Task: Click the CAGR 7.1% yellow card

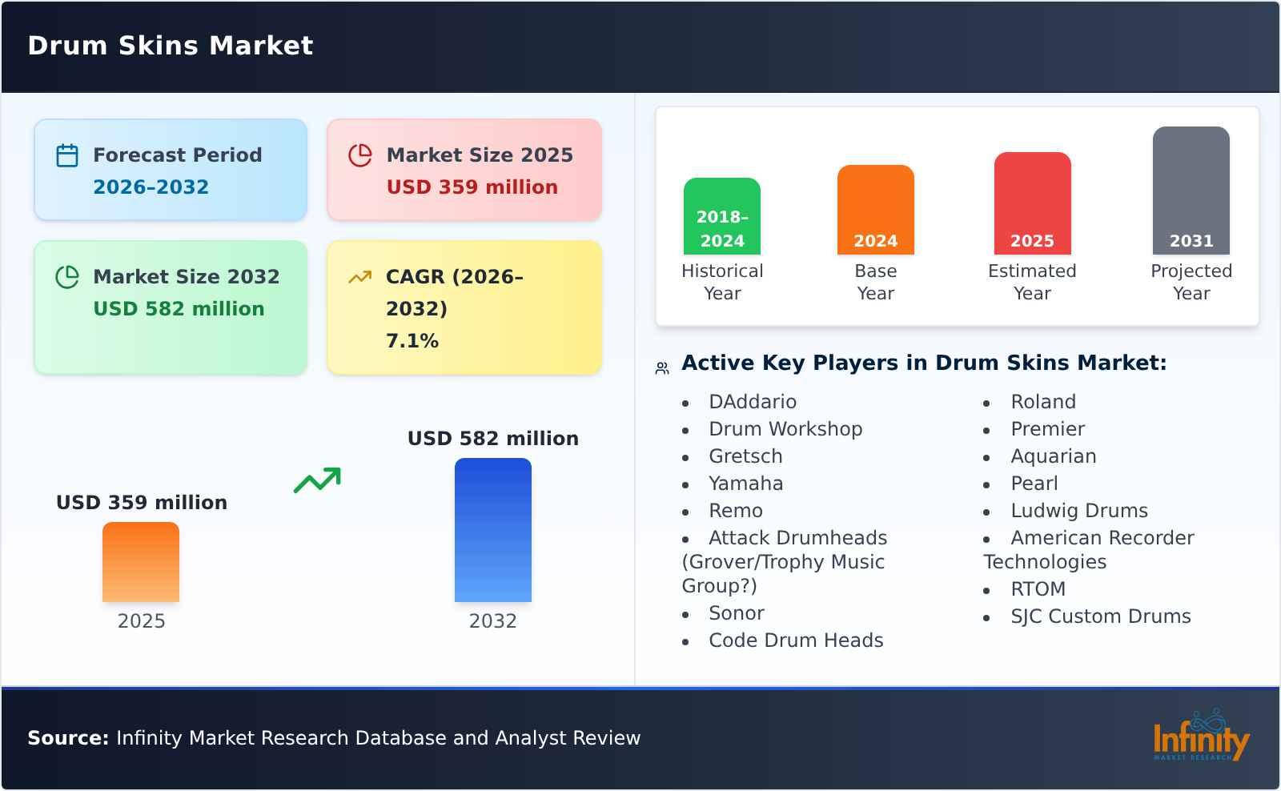Action: tap(463, 307)
